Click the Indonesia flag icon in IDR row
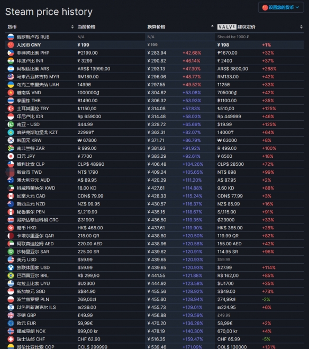Viewport: 309px width, 349px height. [x=11, y=117]
